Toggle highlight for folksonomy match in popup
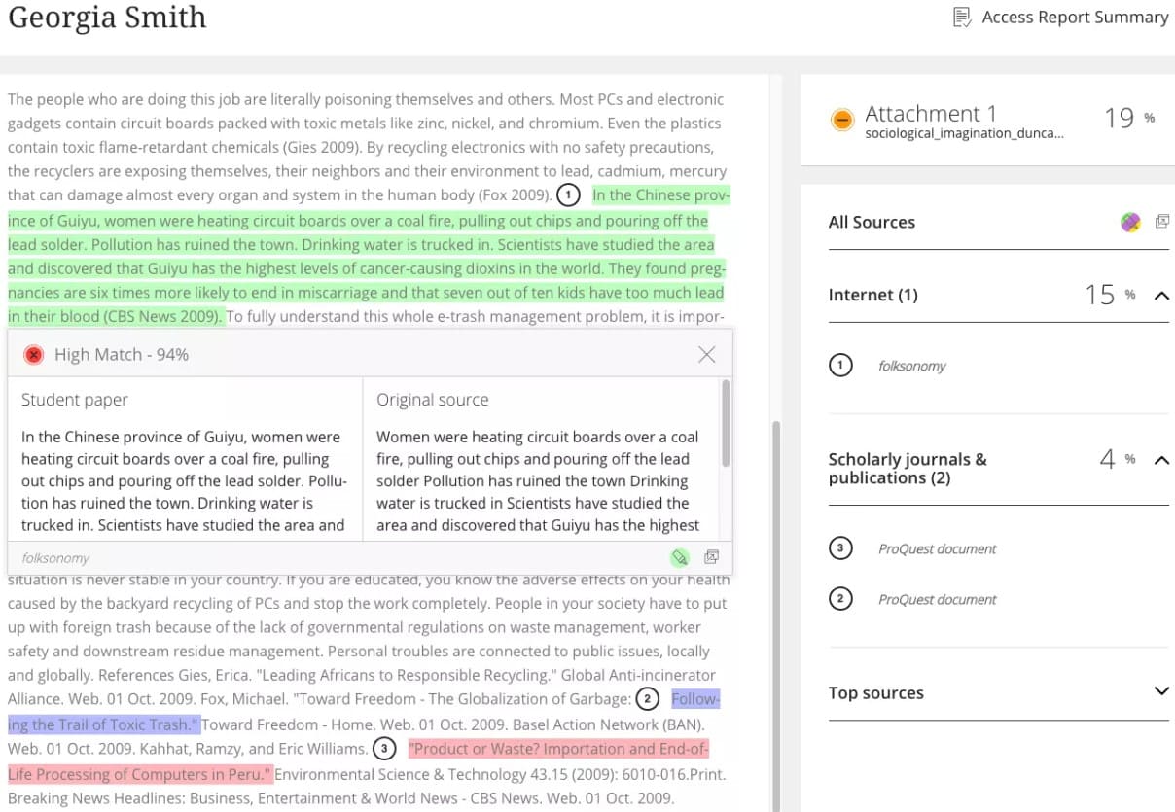 pyautogui.click(x=680, y=557)
